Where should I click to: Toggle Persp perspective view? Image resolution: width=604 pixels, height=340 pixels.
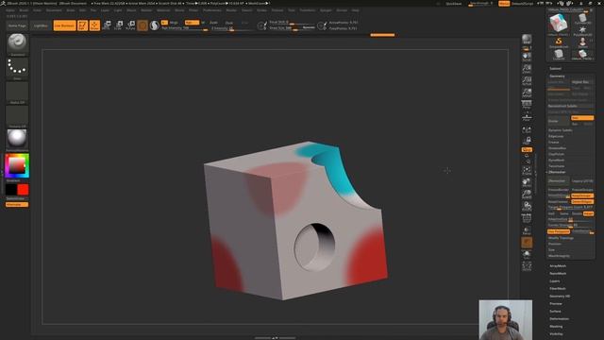click(527, 105)
